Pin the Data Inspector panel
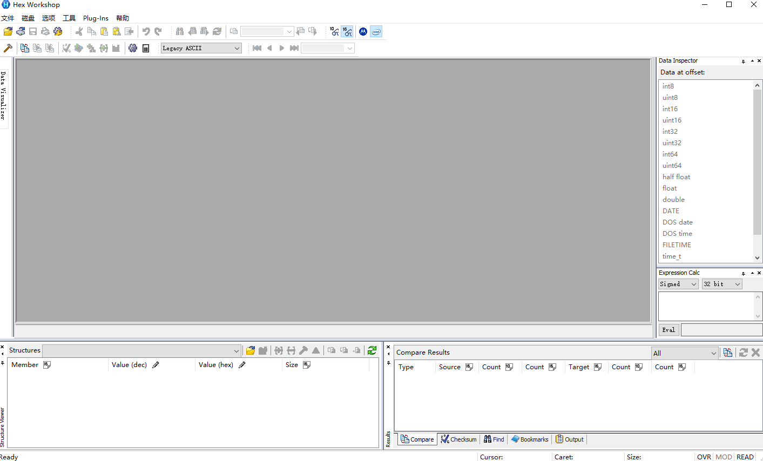 click(744, 61)
